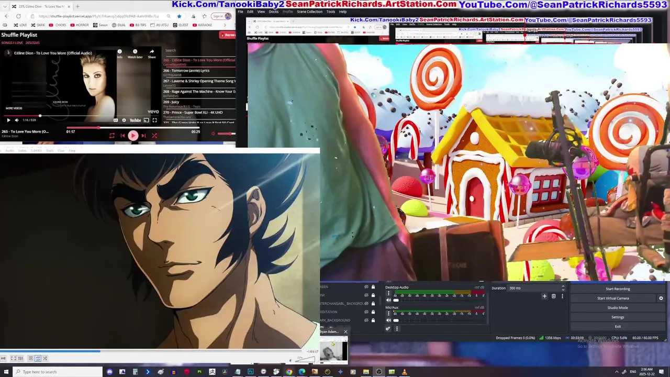Click the Info icon on the video
This screenshot has height=377, width=670.
pyautogui.click(x=119, y=53)
